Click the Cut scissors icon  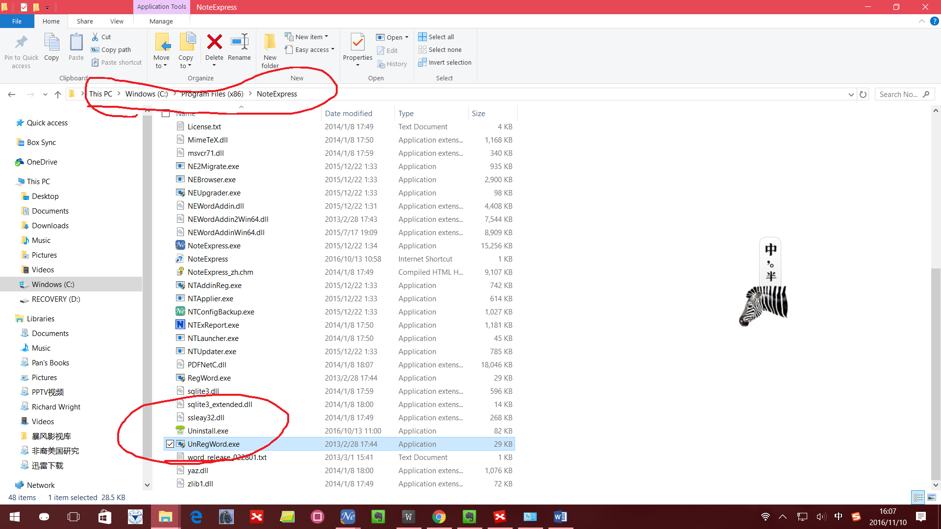(95, 37)
